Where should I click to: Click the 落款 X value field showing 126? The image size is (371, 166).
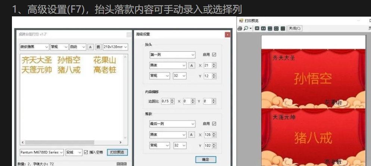pos(208,135)
